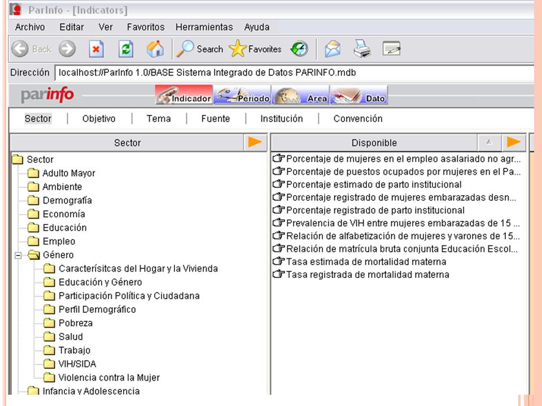Click the ParInfo title bar app icon
This screenshot has height=406, width=542.
(16, 10)
